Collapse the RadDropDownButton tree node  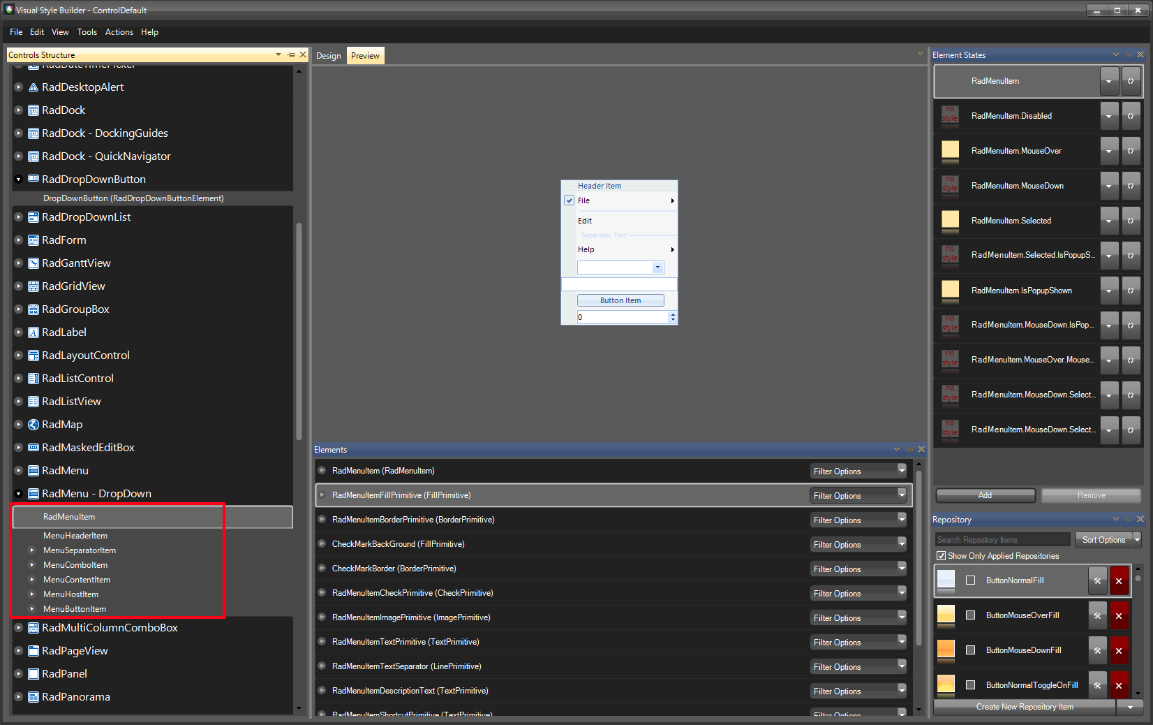[x=19, y=180]
